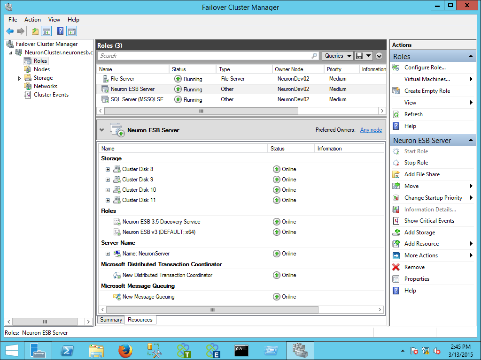Click the resource list horizontal scrollbar
This screenshot has height=360, width=481.
point(212,310)
